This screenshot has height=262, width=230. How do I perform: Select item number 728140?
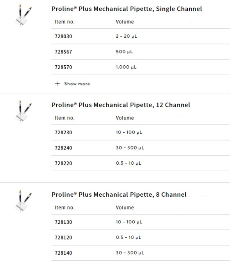63,253
